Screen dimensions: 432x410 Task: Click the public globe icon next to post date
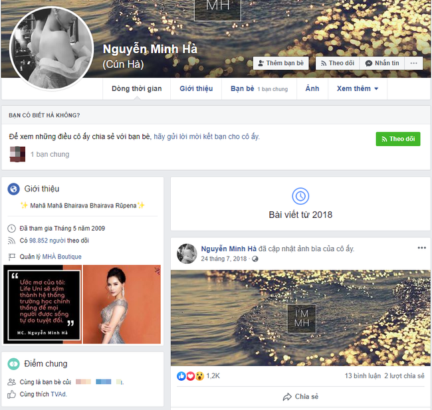255,258
